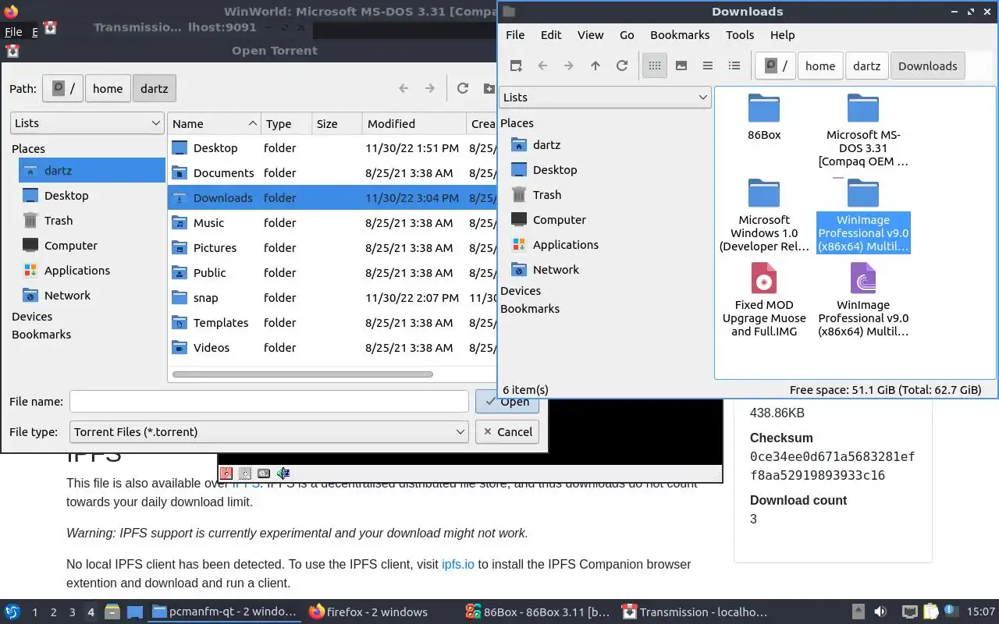The width and height of the screenshot is (999, 624).
Task: Select Microsoft Windows 1.0 folder icon
Action: (x=764, y=193)
